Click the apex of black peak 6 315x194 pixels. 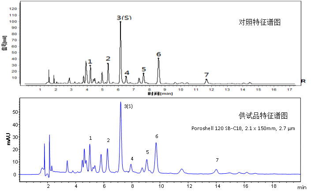coord(158,59)
